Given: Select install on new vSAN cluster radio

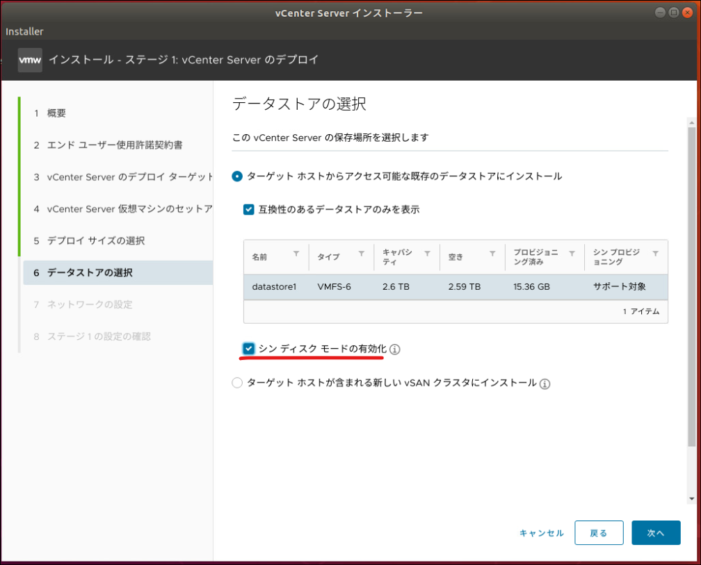Looking at the screenshot, I should pyautogui.click(x=237, y=383).
